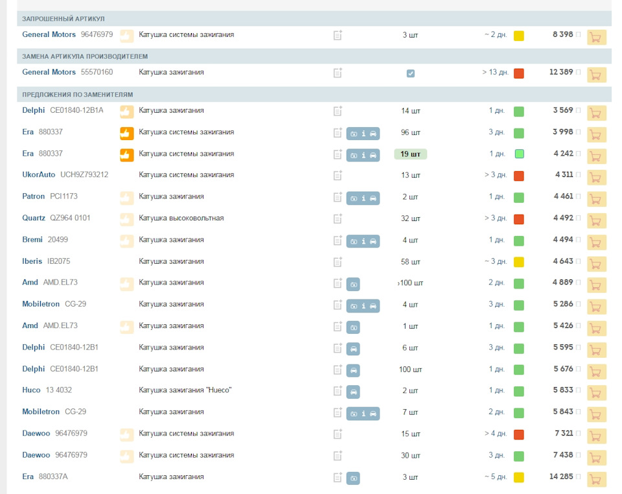This screenshot has width=622, height=494.
Task: Click thumbs-up icon in Patron PCI1173 row
Action: pos(127,198)
